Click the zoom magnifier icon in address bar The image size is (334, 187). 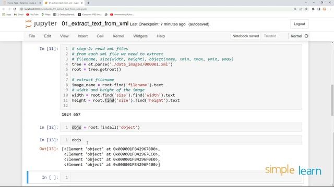tap(295, 9)
